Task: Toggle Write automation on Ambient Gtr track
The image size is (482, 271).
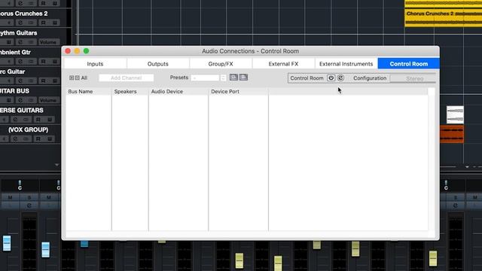Action: click(x=55, y=62)
